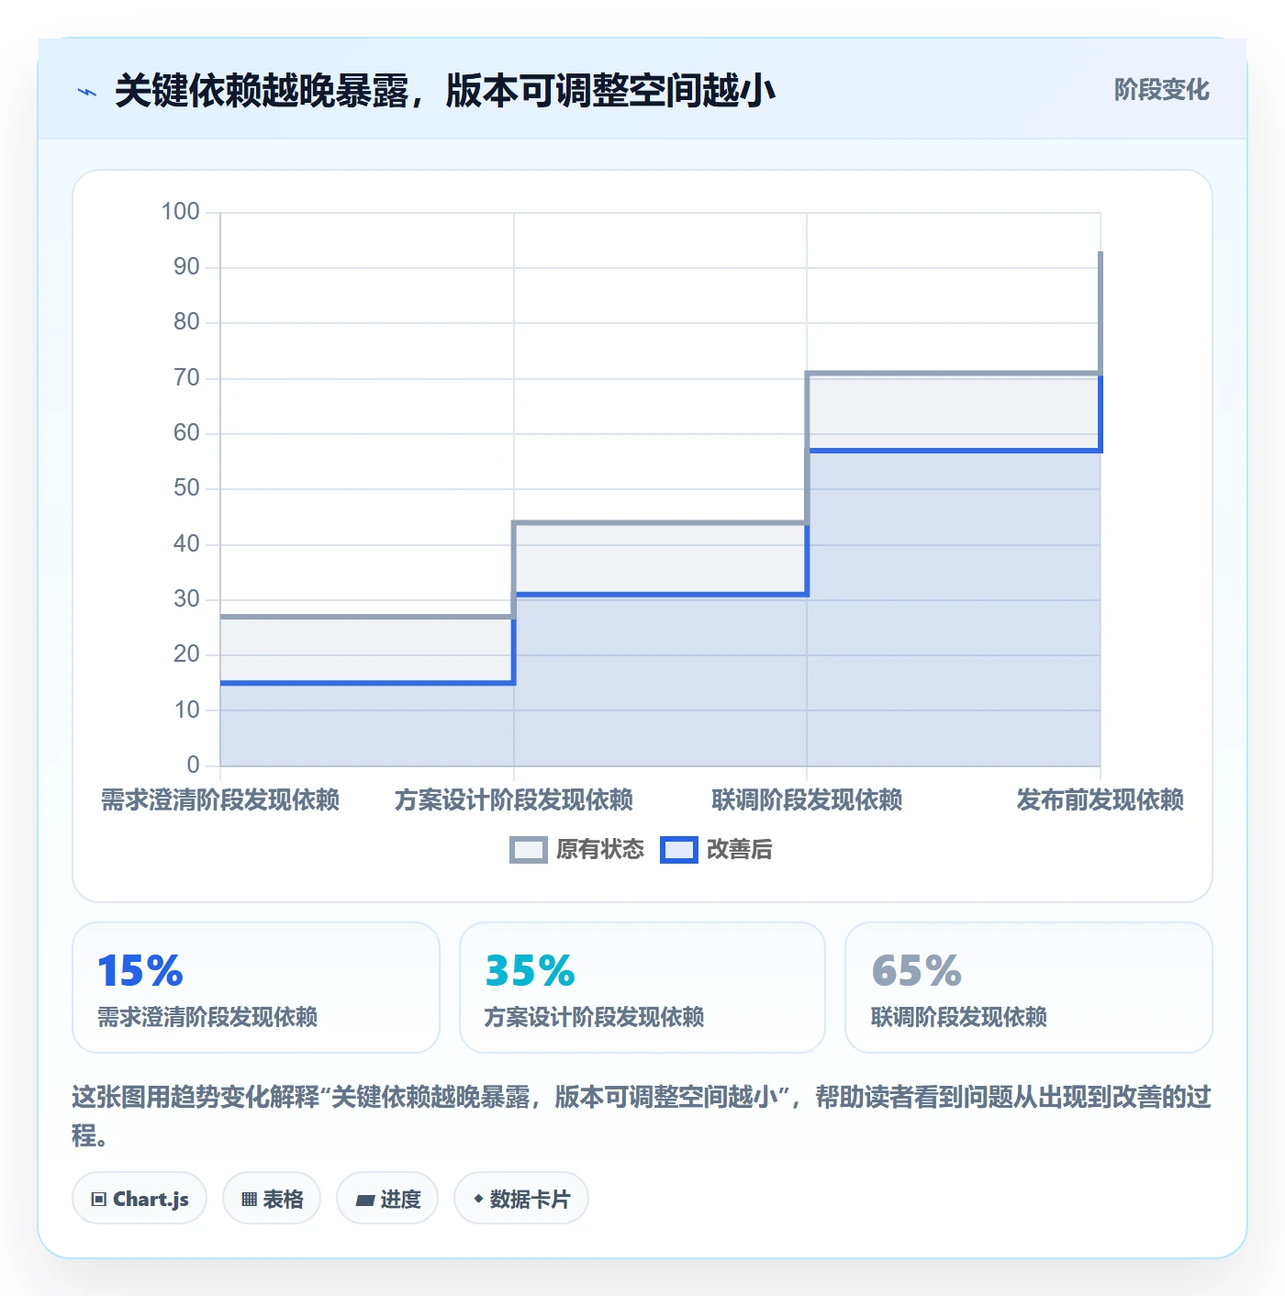Click the 联调阶段发现依赖 axis label
The height and width of the screenshot is (1296, 1285).
click(x=807, y=800)
